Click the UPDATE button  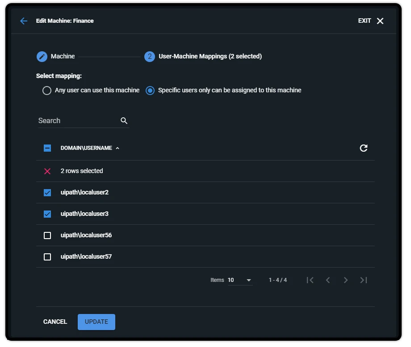click(x=96, y=322)
